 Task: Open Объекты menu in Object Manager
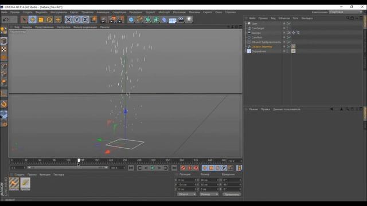coord(284,18)
